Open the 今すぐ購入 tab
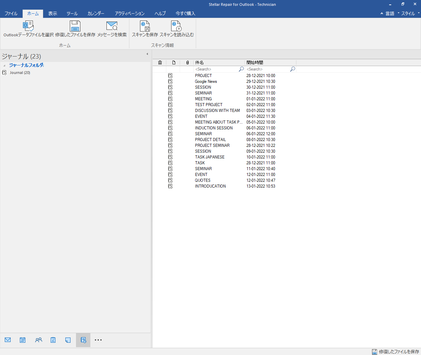The image size is (421, 355). pyautogui.click(x=185, y=13)
